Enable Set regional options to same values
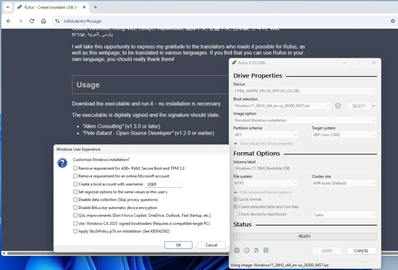Viewport: 398px width, 270px height. click(75, 192)
